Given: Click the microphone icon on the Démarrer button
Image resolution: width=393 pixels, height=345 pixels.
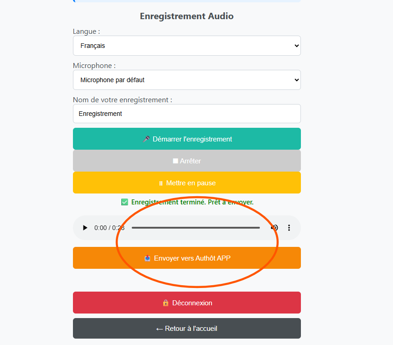Looking at the screenshot, I should point(146,139).
